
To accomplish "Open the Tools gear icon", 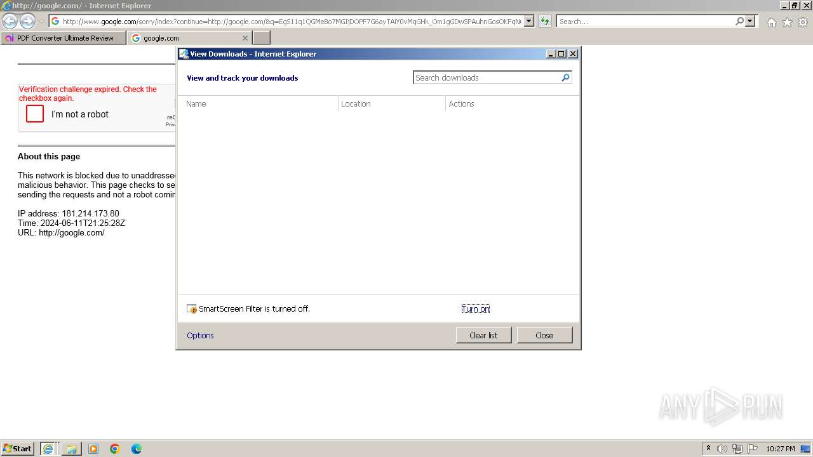I will tap(803, 22).
